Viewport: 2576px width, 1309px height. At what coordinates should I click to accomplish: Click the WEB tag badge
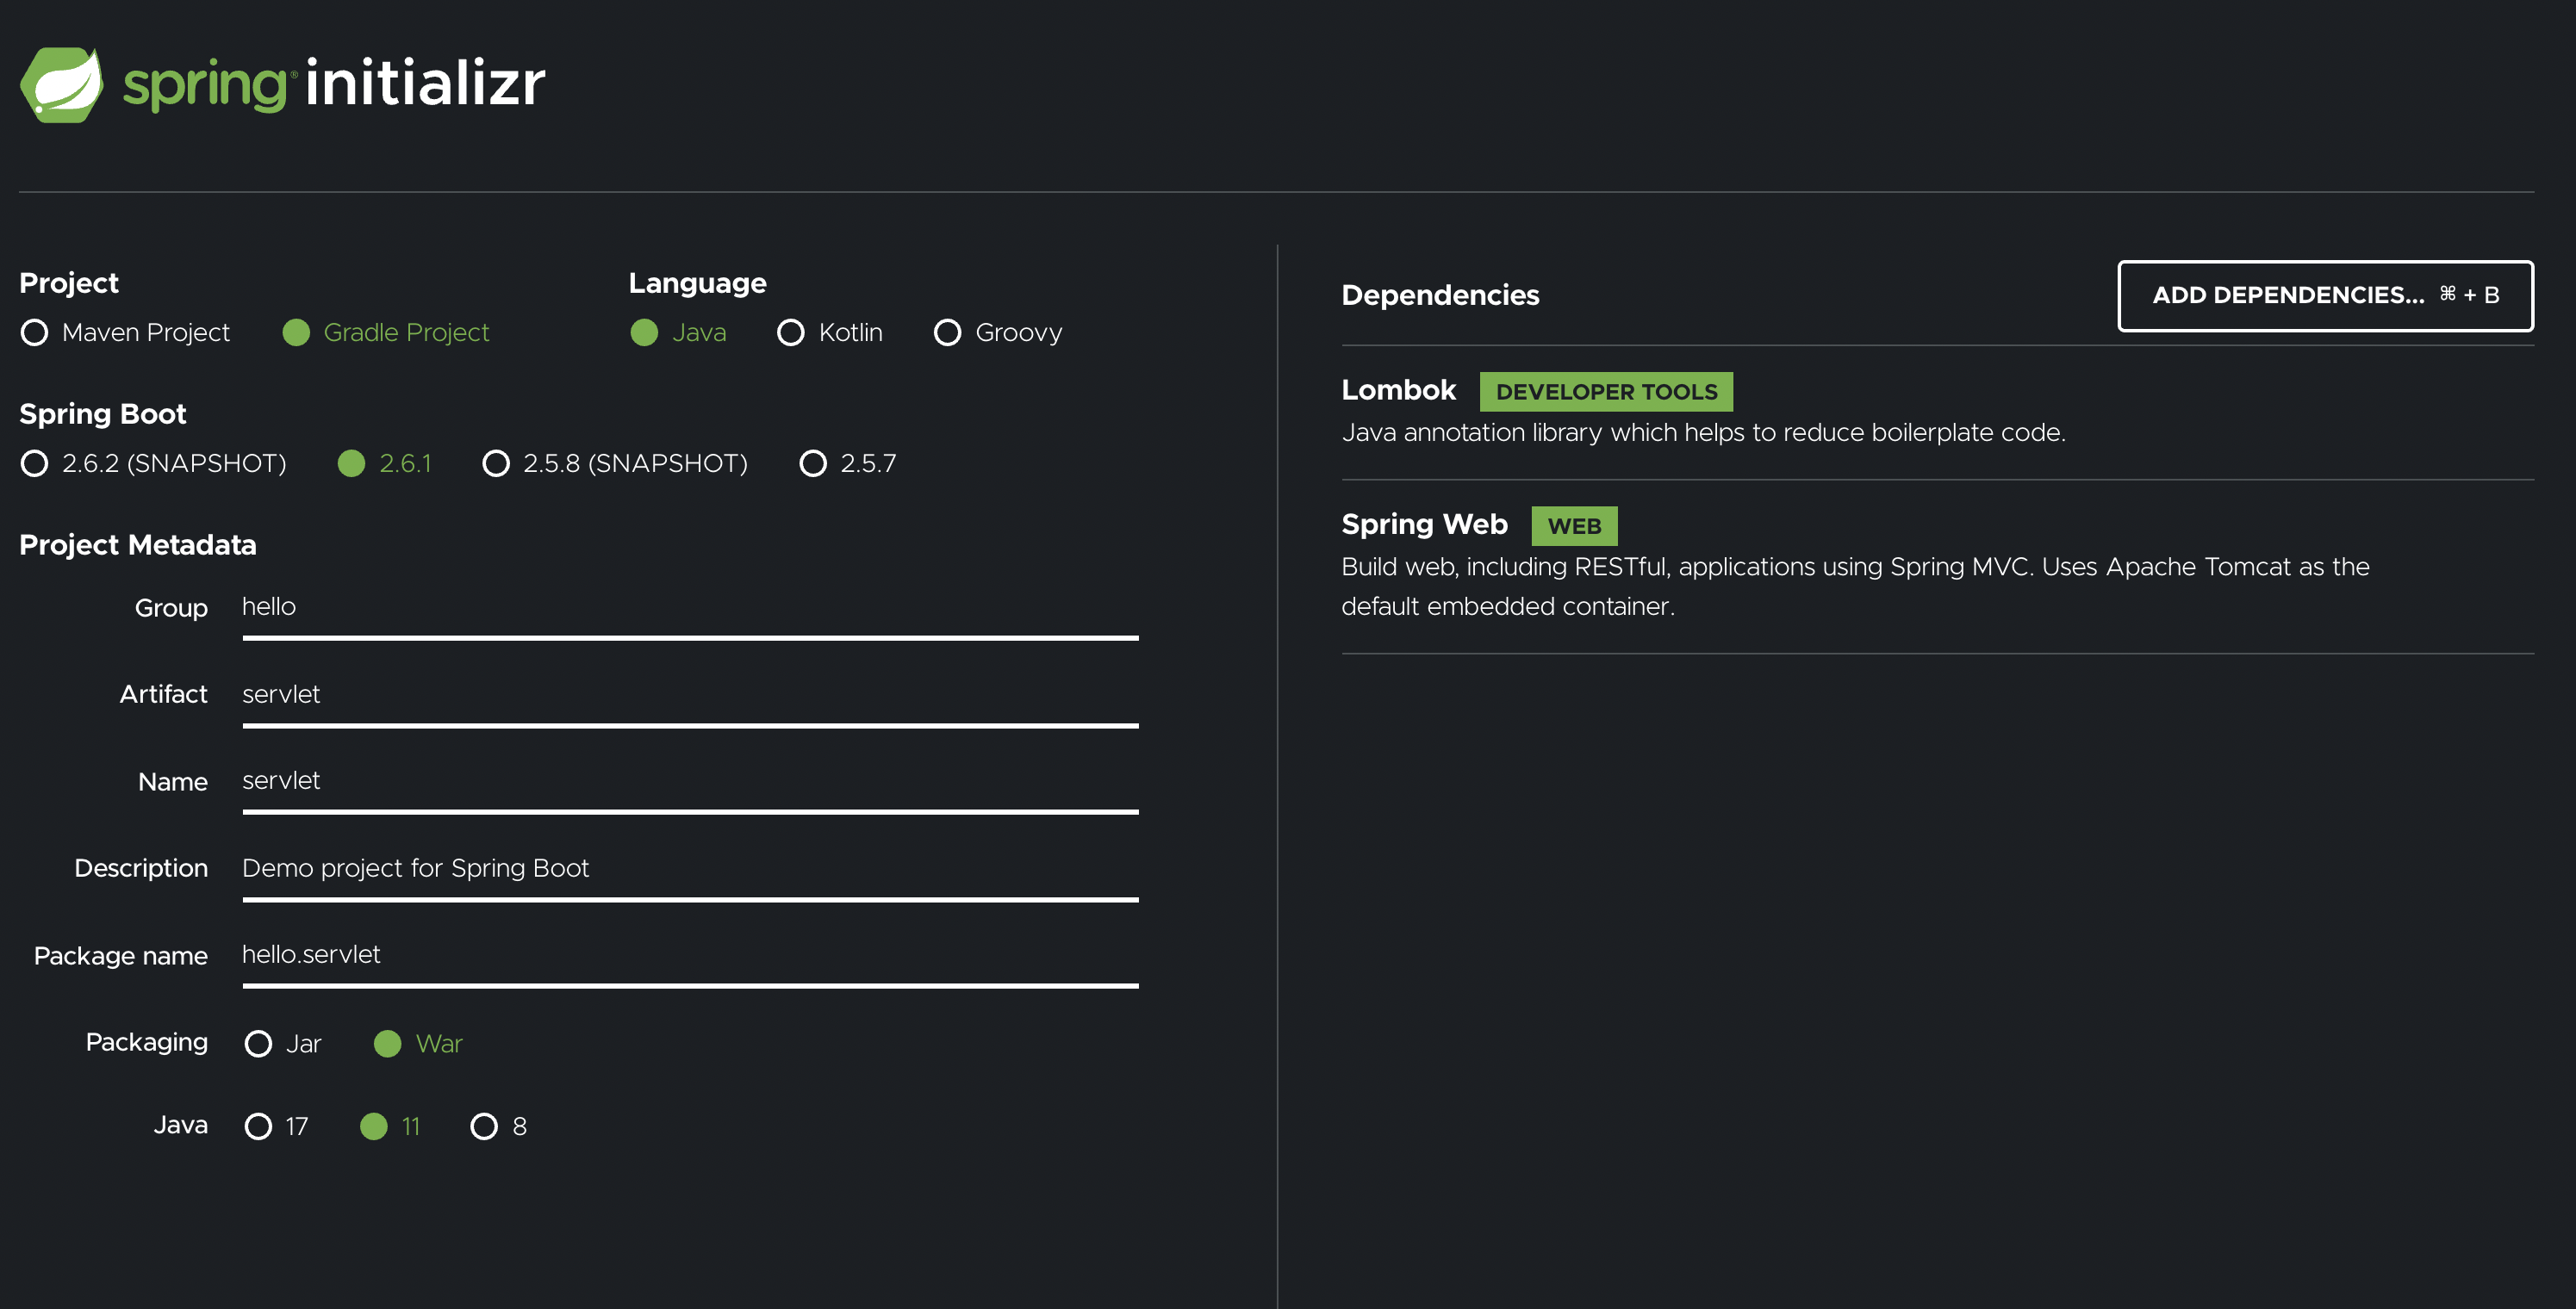click(1574, 526)
